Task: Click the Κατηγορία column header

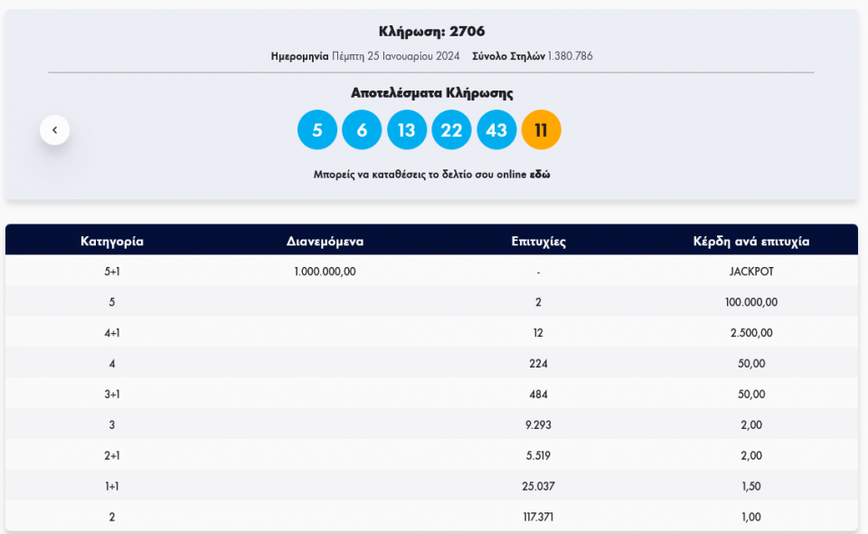Action: tap(112, 241)
